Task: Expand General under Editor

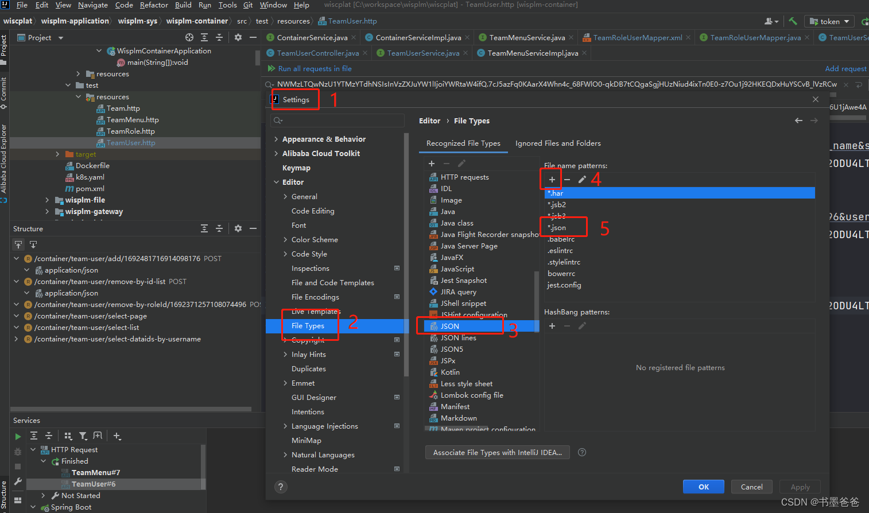Action: (x=285, y=196)
